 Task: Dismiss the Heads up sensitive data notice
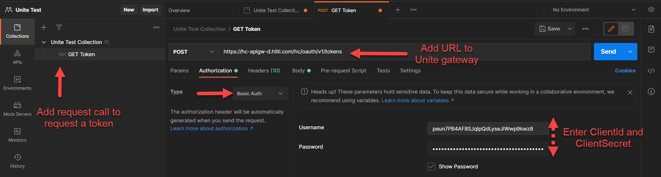630,92
